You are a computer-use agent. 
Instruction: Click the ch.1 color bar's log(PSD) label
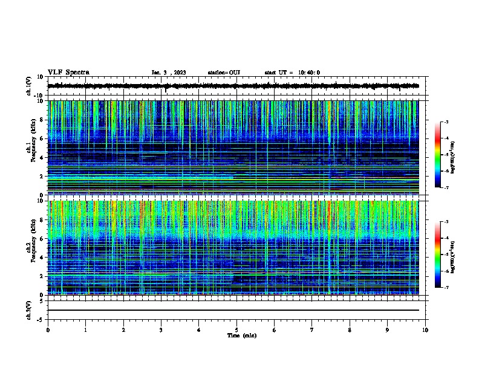tap(453, 158)
